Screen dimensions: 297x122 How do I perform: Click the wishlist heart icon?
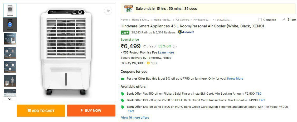[x=108, y=11]
